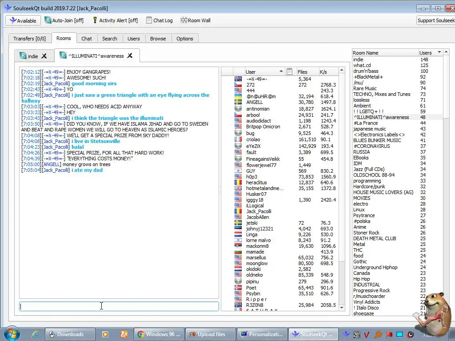Sort room list by Users column arrow

439,52
